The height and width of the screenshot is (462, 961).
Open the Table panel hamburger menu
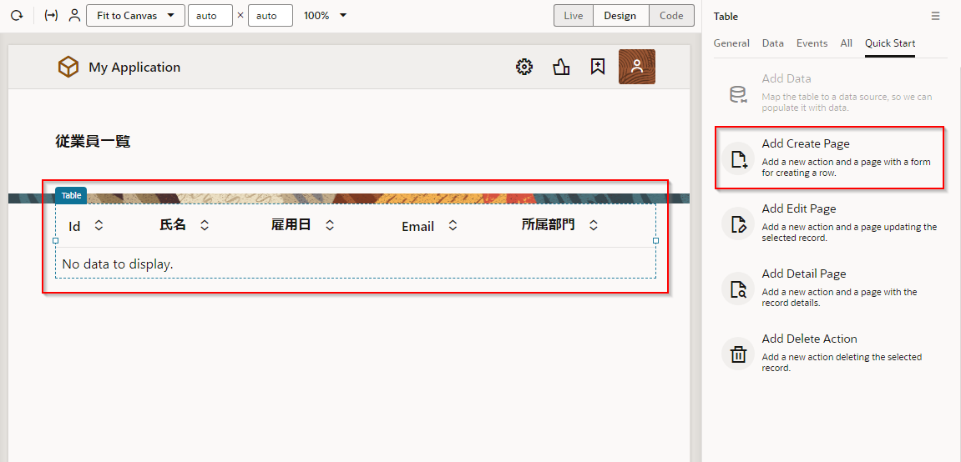point(935,16)
